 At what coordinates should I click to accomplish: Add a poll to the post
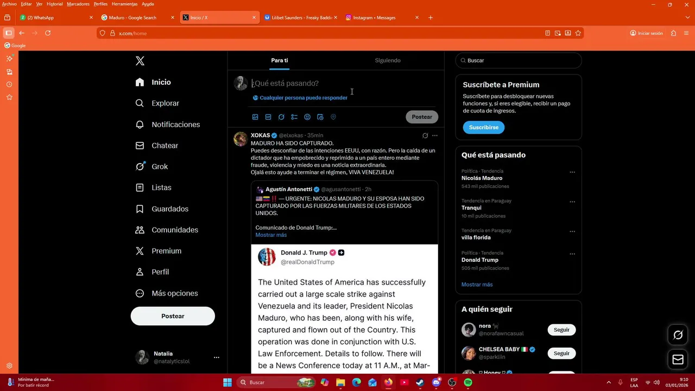(x=294, y=117)
